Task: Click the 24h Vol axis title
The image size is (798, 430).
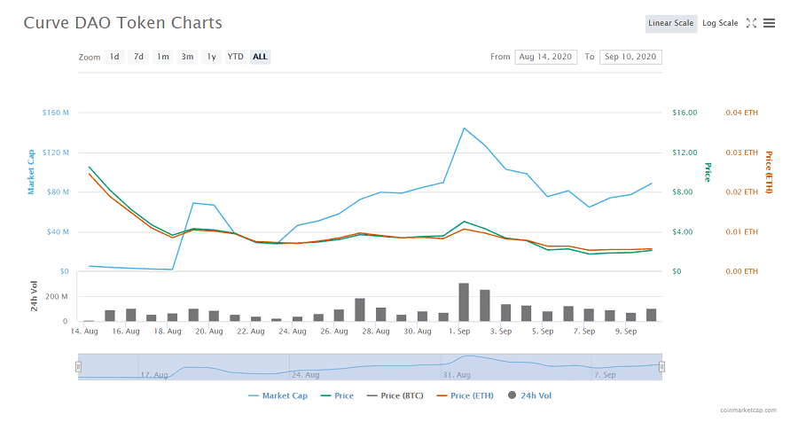Action: click(x=34, y=296)
